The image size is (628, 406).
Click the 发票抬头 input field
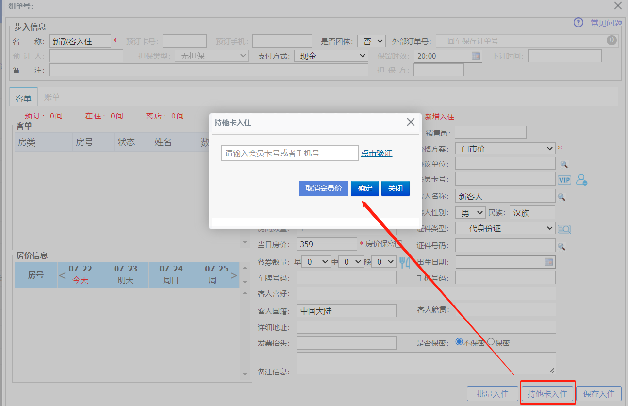347,343
